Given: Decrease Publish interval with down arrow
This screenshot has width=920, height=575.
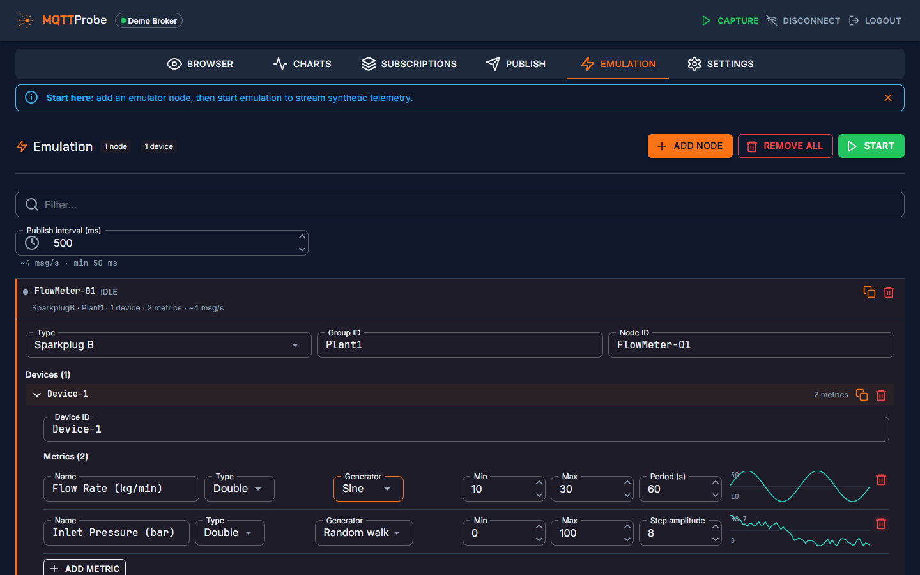Looking at the screenshot, I should coord(302,249).
